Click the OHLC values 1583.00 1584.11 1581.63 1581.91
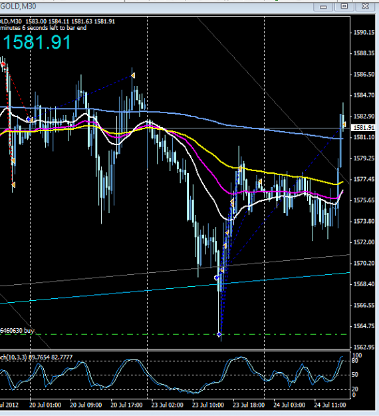379x416 pixels. point(70,21)
